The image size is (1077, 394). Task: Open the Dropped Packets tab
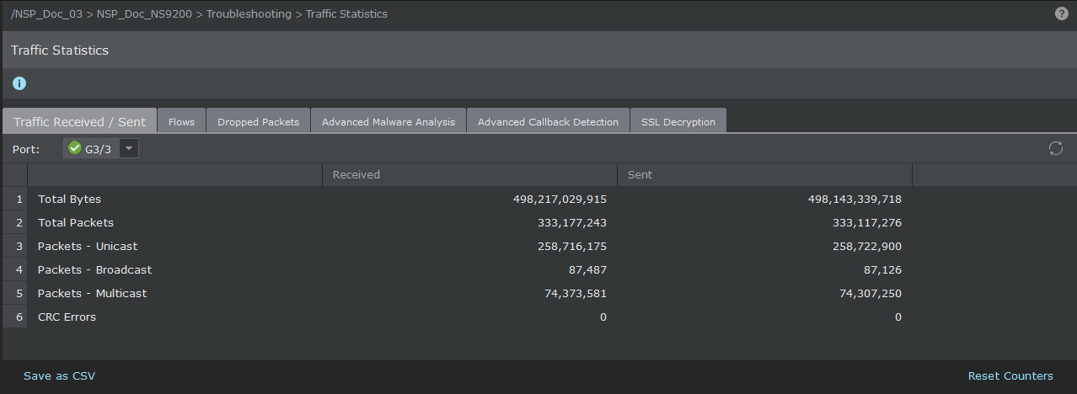coord(258,121)
